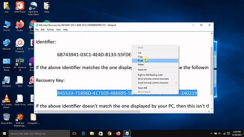Image resolution: width=244 pixels, height=137 pixels.
Task: Open the mongodb folder on desktop
Action: pyautogui.click(x=33, y=119)
